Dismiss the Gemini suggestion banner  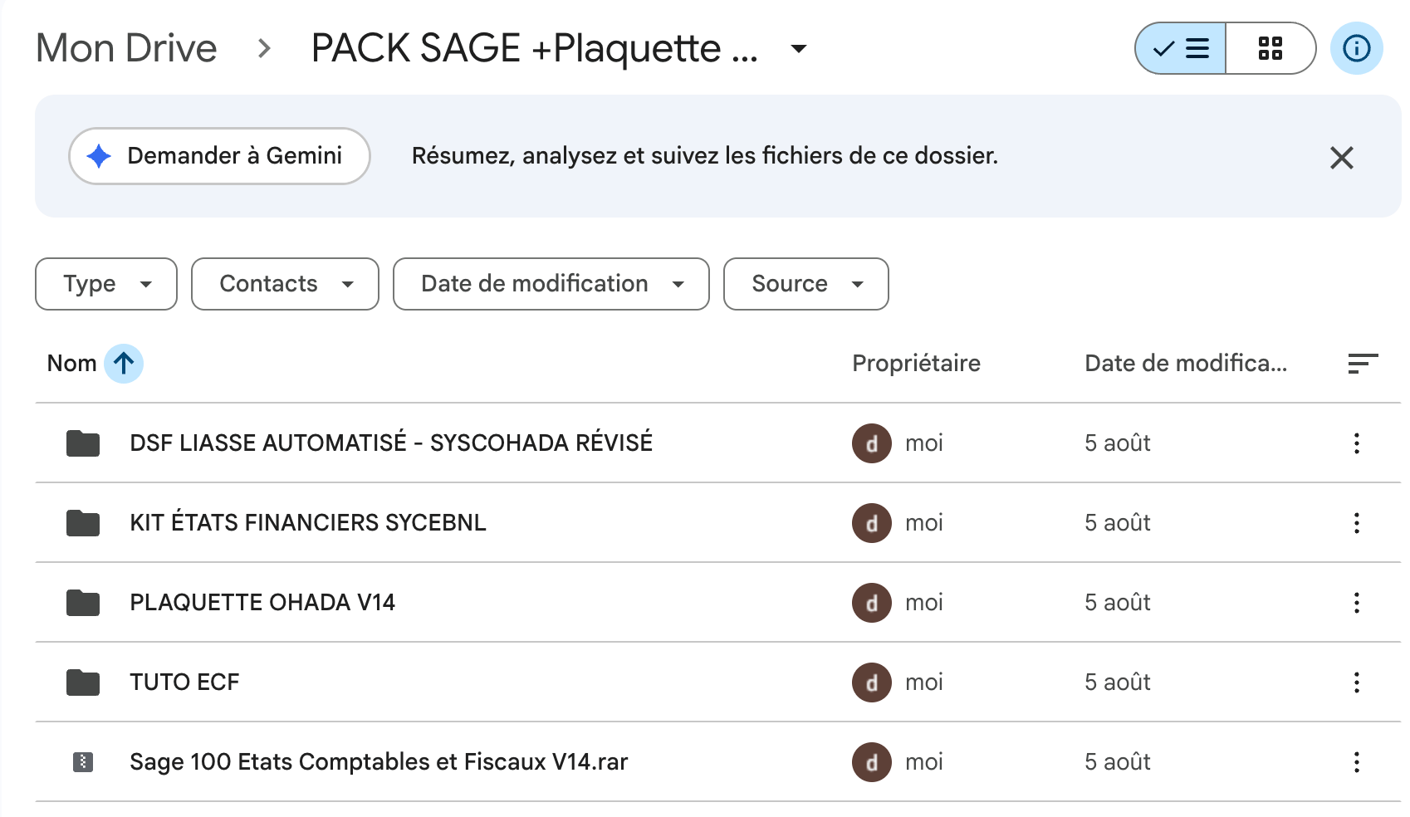[x=1342, y=157]
